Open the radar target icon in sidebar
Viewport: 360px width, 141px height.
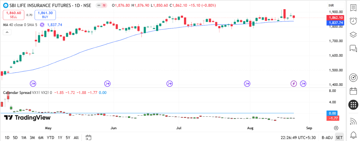click(353, 78)
